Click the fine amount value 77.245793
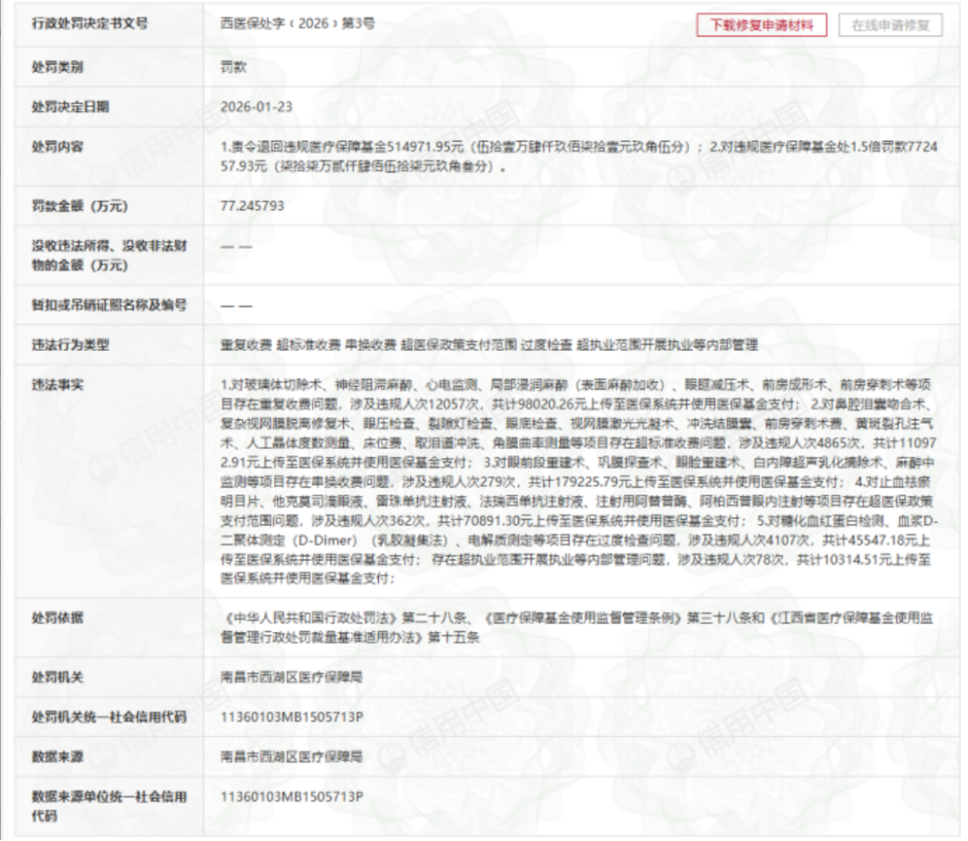 coord(252,206)
